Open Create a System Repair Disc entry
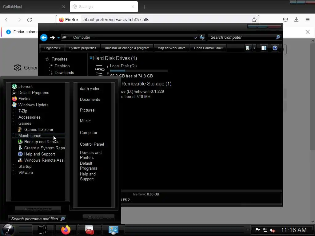315x236 pixels. (41, 148)
